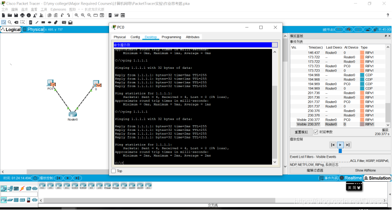Click event list scroll down arrow
The height and width of the screenshot is (210, 392).
point(388,125)
